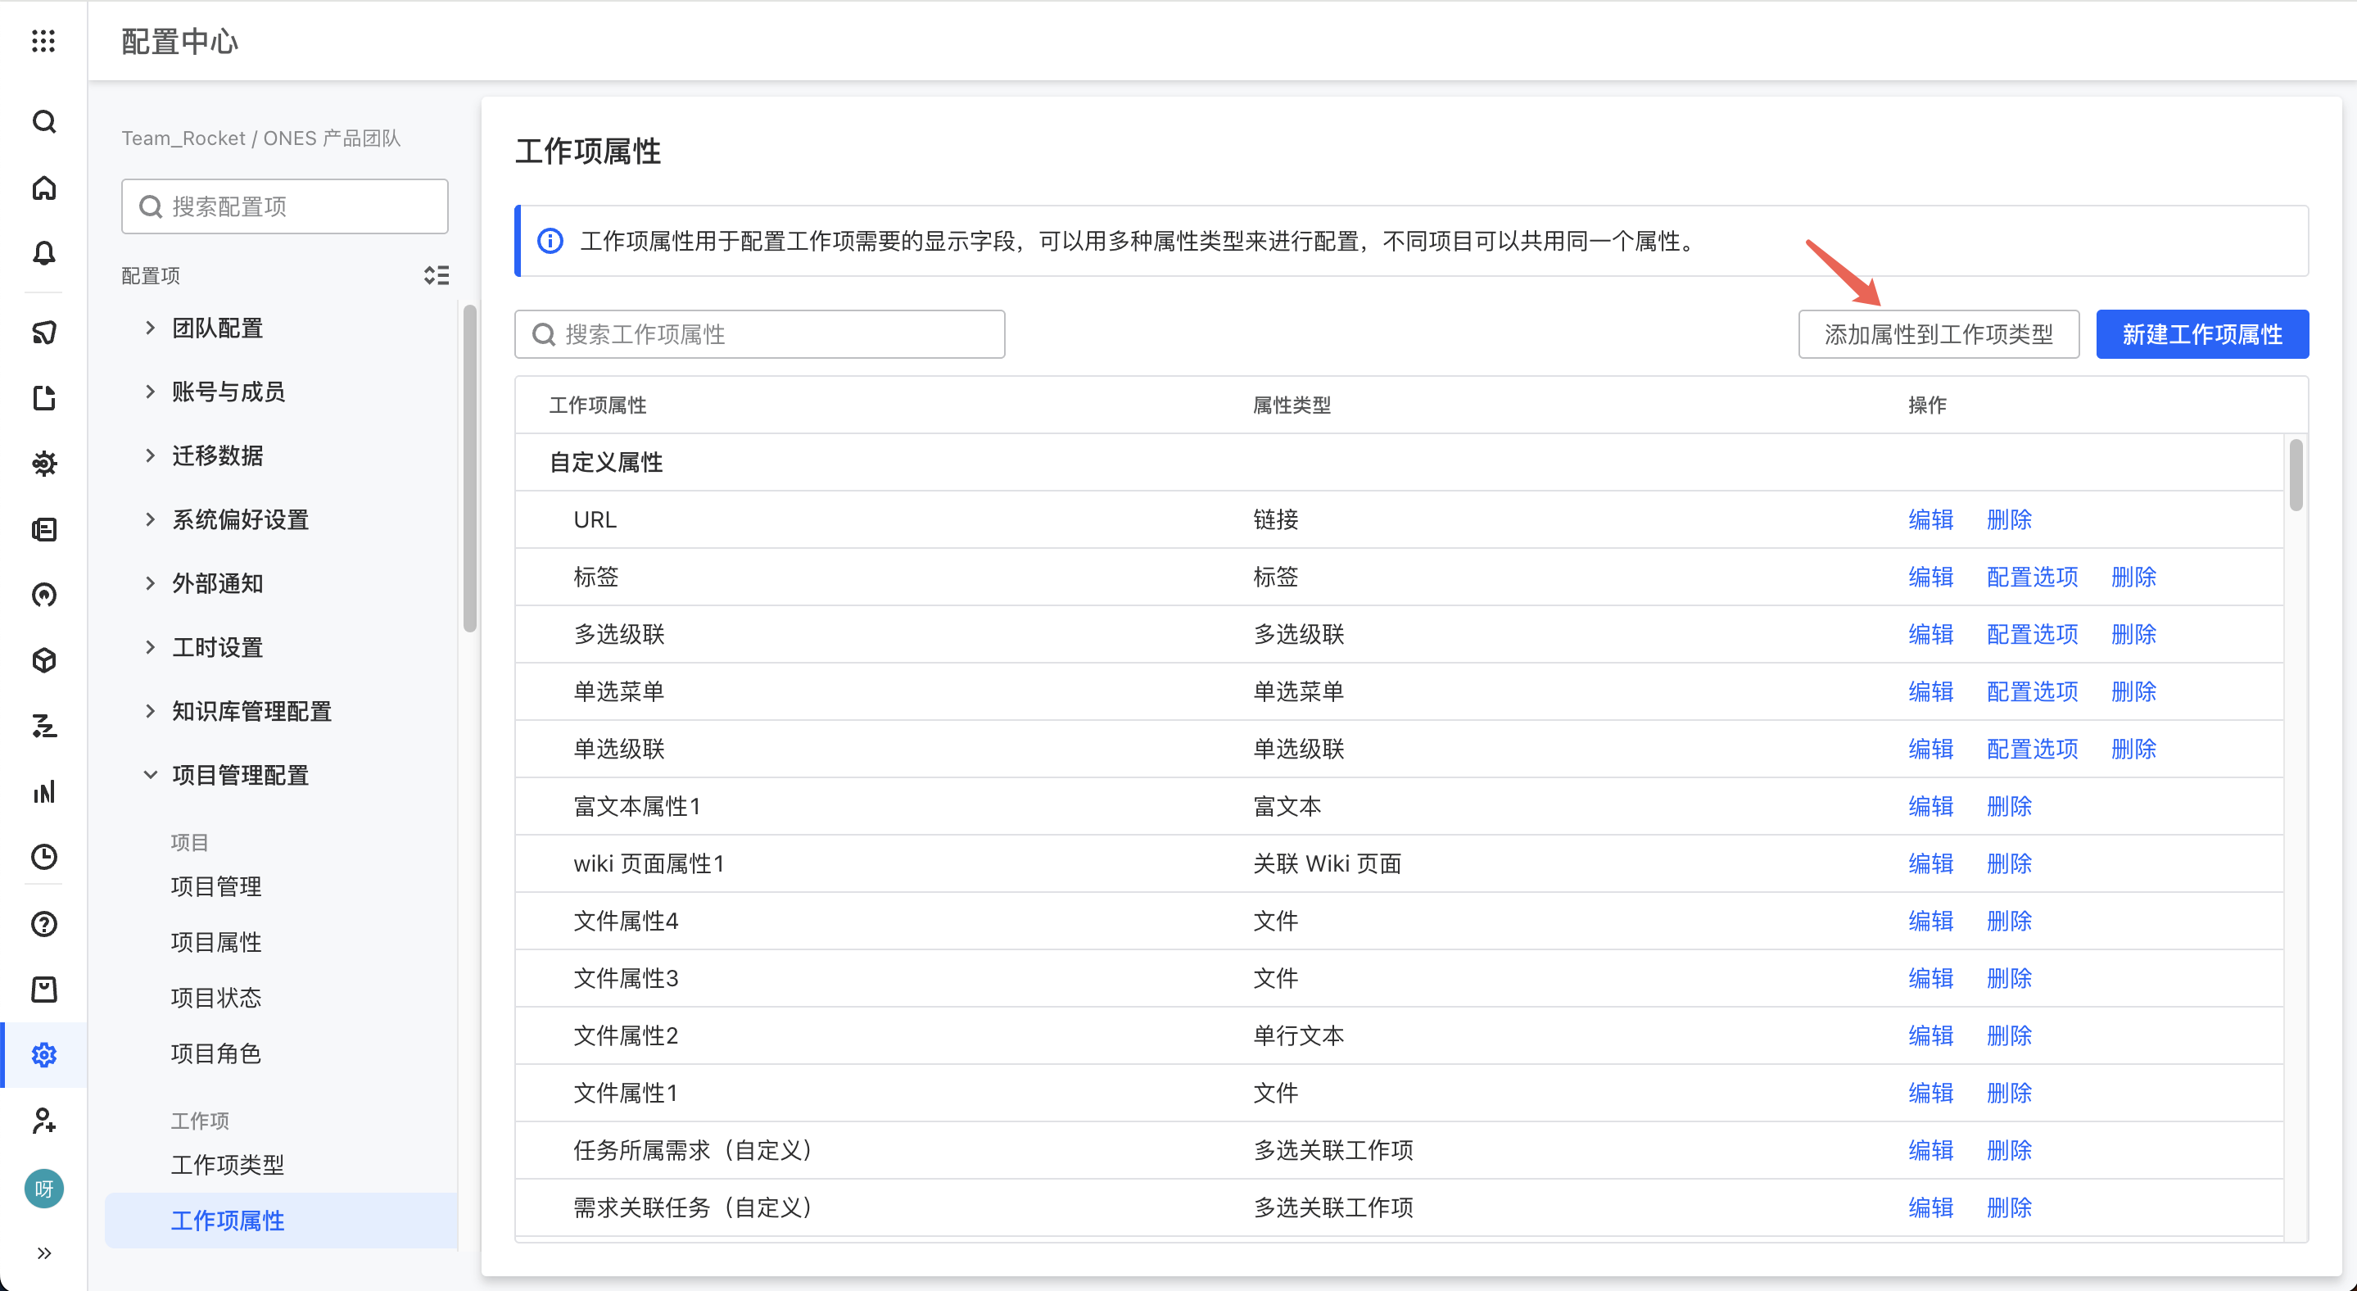Open the help question mark icon

click(44, 924)
